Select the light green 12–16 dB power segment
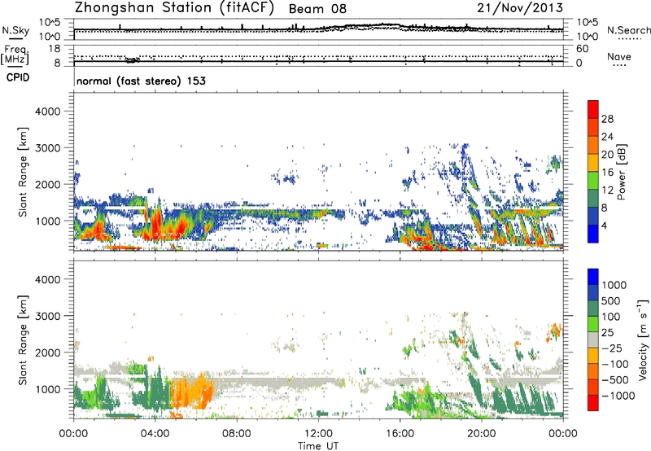This screenshot has height=451, width=651. [593, 181]
